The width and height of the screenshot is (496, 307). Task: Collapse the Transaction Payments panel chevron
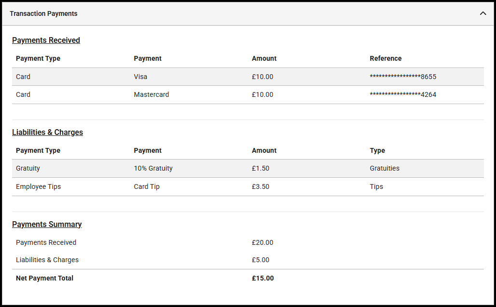pyautogui.click(x=482, y=13)
